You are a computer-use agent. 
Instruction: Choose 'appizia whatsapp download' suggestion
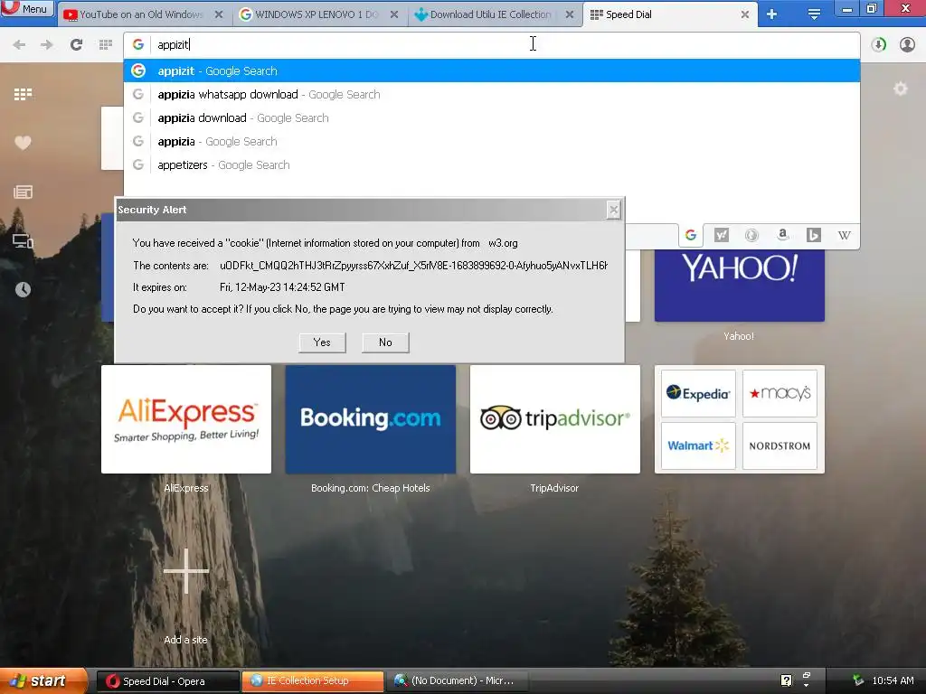491,94
